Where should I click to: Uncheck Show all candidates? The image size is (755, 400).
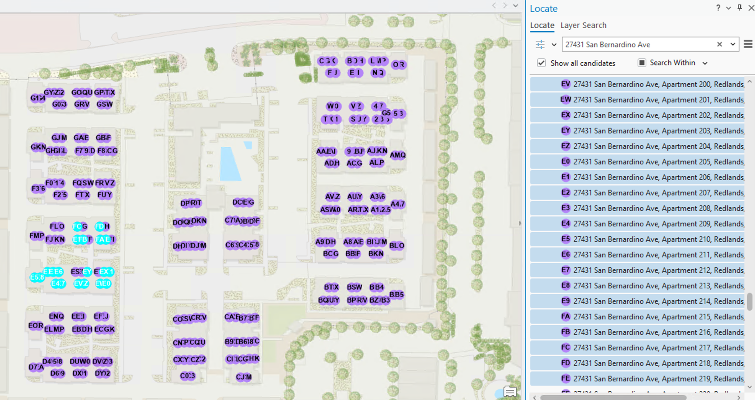pos(541,63)
